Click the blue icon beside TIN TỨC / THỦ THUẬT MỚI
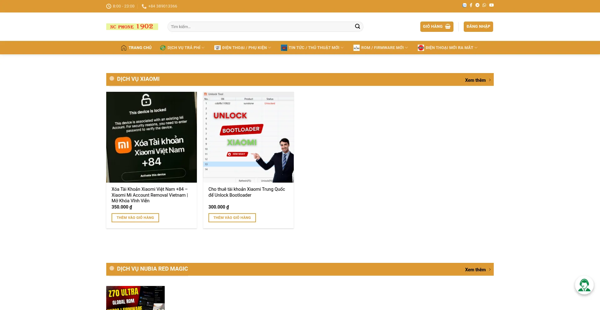The width and height of the screenshot is (600, 310). pyautogui.click(x=284, y=48)
